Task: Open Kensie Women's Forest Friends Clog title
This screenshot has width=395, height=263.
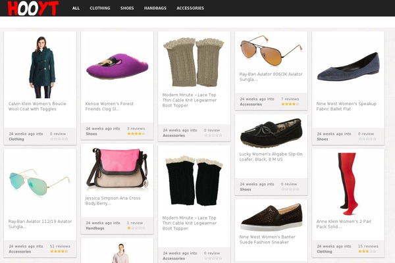Action: (109, 107)
